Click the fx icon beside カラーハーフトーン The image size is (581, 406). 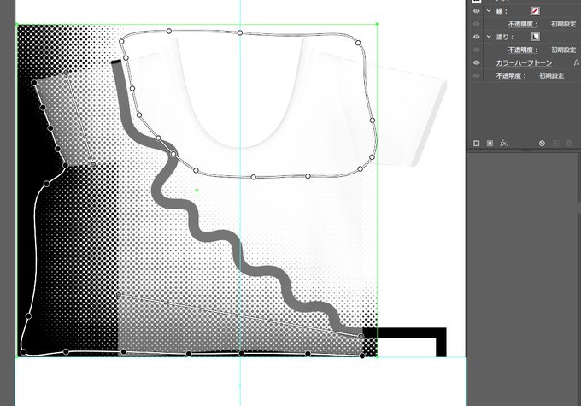577,62
